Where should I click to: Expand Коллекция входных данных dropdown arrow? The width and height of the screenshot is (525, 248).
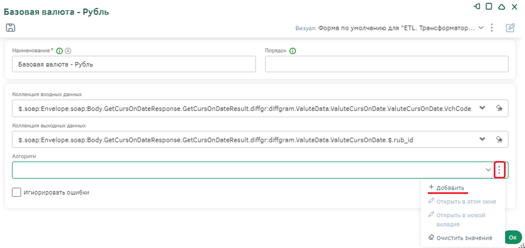coord(482,108)
